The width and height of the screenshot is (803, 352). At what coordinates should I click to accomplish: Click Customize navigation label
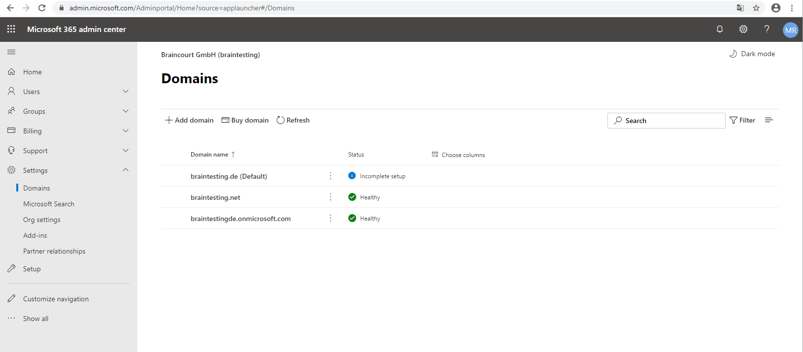click(x=56, y=299)
